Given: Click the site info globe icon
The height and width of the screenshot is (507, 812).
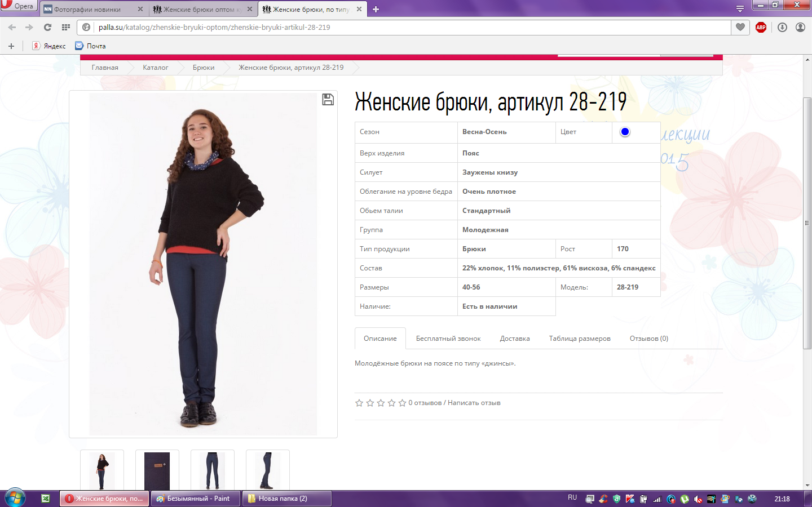Looking at the screenshot, I should click(x=86, y=27).
